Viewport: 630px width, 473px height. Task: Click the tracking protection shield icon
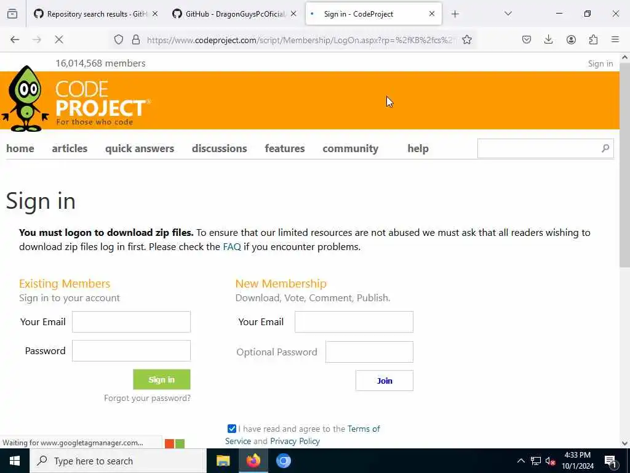[x=119, y=39]
